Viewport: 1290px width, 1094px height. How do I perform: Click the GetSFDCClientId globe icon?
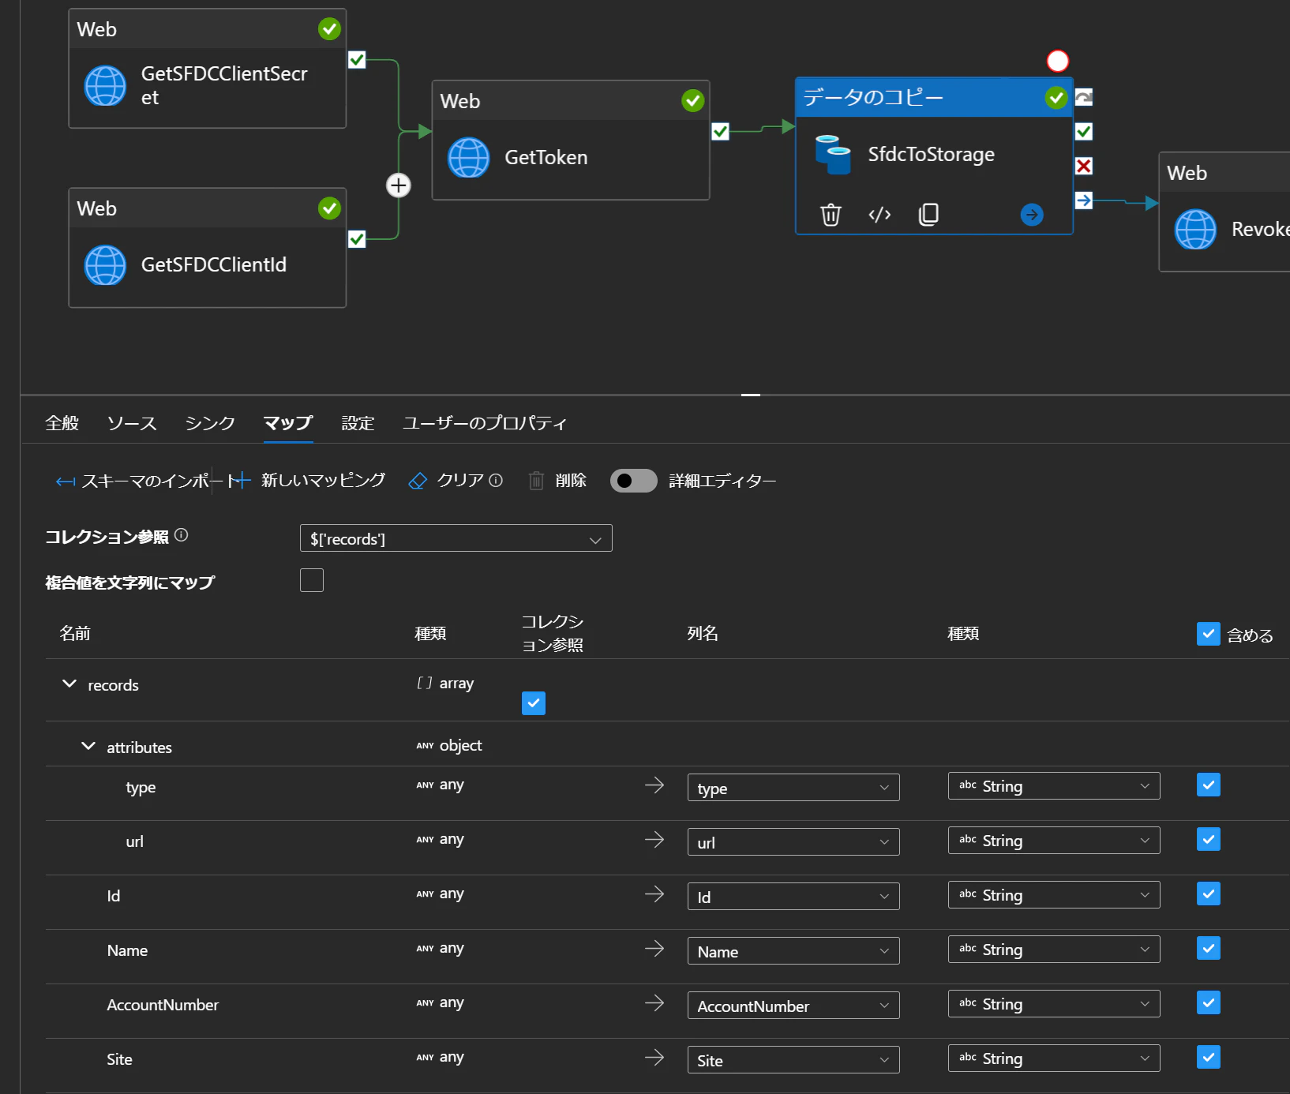[105, 264]
